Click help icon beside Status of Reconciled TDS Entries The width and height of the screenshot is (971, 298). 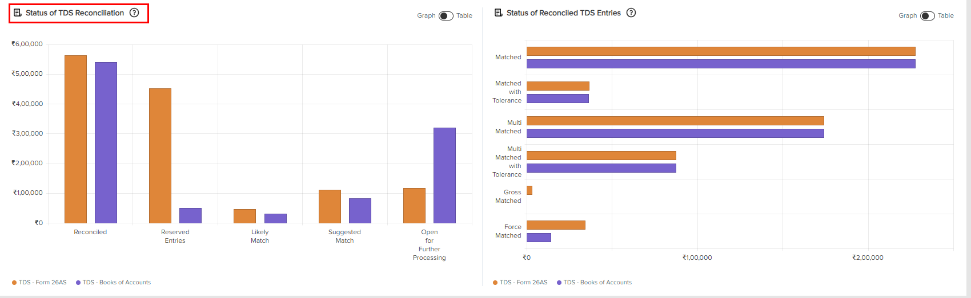tap(631, 13)
